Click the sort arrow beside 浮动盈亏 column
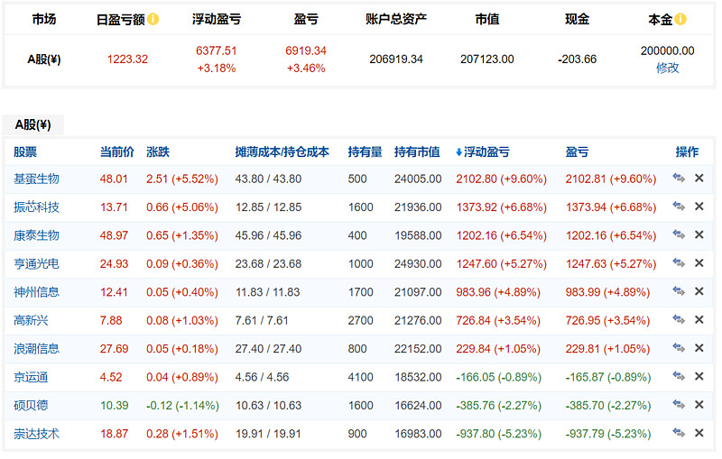Screen dimensions: 722x459 [458, 152]
